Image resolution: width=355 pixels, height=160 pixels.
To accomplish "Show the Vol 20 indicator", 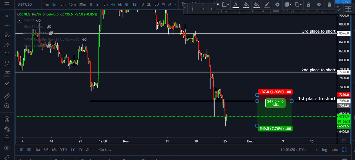I will click(x=39, y=20).
